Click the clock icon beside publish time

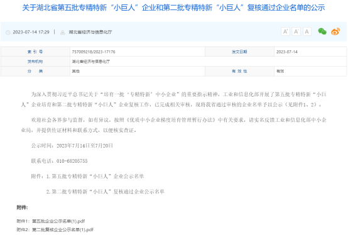click(8, 33)
